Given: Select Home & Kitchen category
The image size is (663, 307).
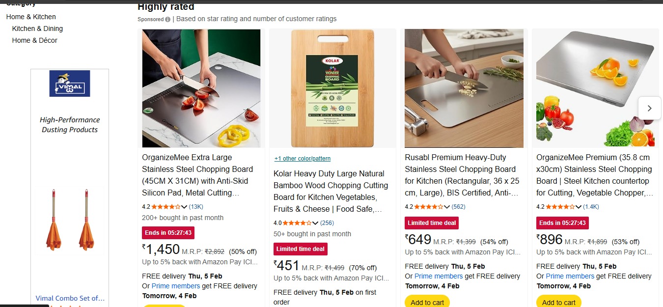Looking at the screenshot, I should [31, 17].
